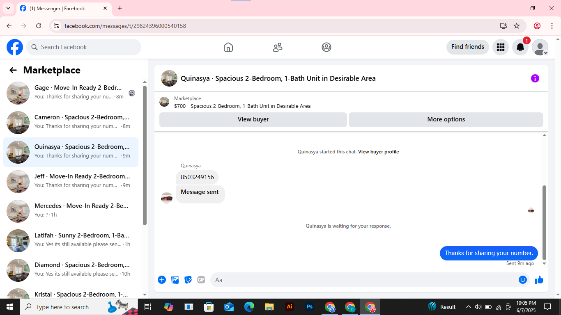Viewport: 561px width, 315px height.
Task: Click the taskbar search box
Action: coord(79,307)
